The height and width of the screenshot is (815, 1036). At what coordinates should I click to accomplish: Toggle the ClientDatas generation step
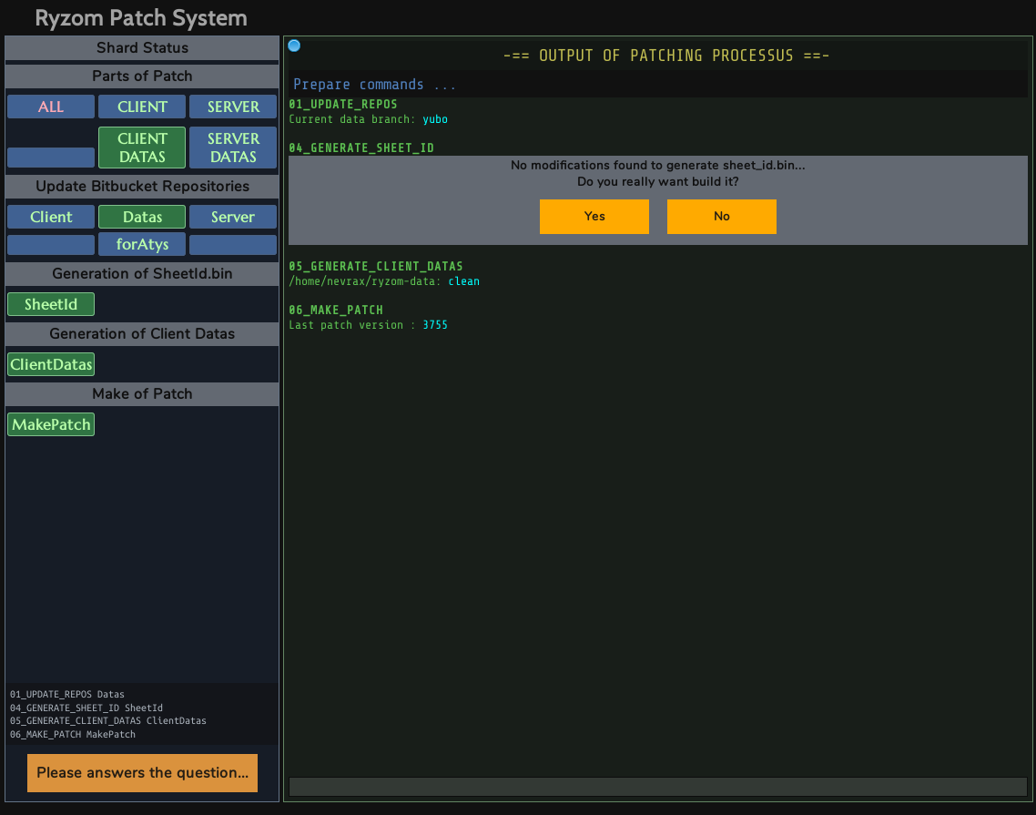click(x=51, y=364)
